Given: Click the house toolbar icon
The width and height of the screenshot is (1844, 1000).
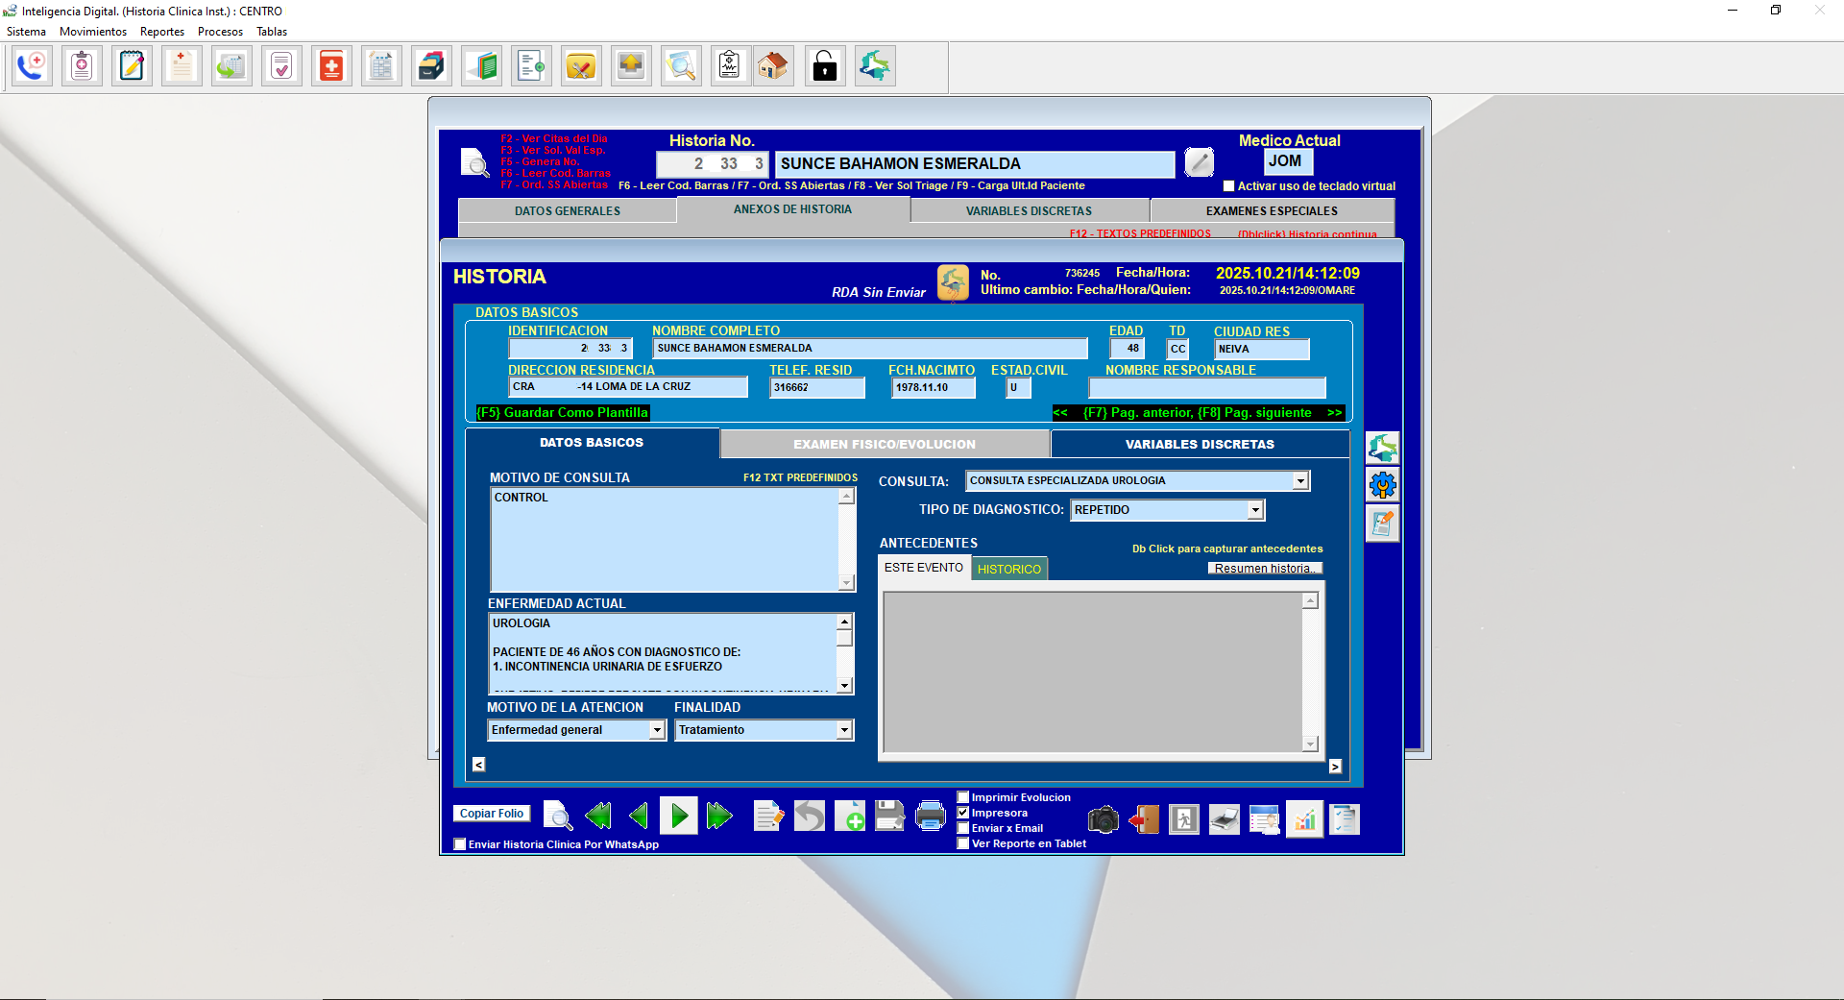Looking at the screenshot, I should (x=773, y=66).
